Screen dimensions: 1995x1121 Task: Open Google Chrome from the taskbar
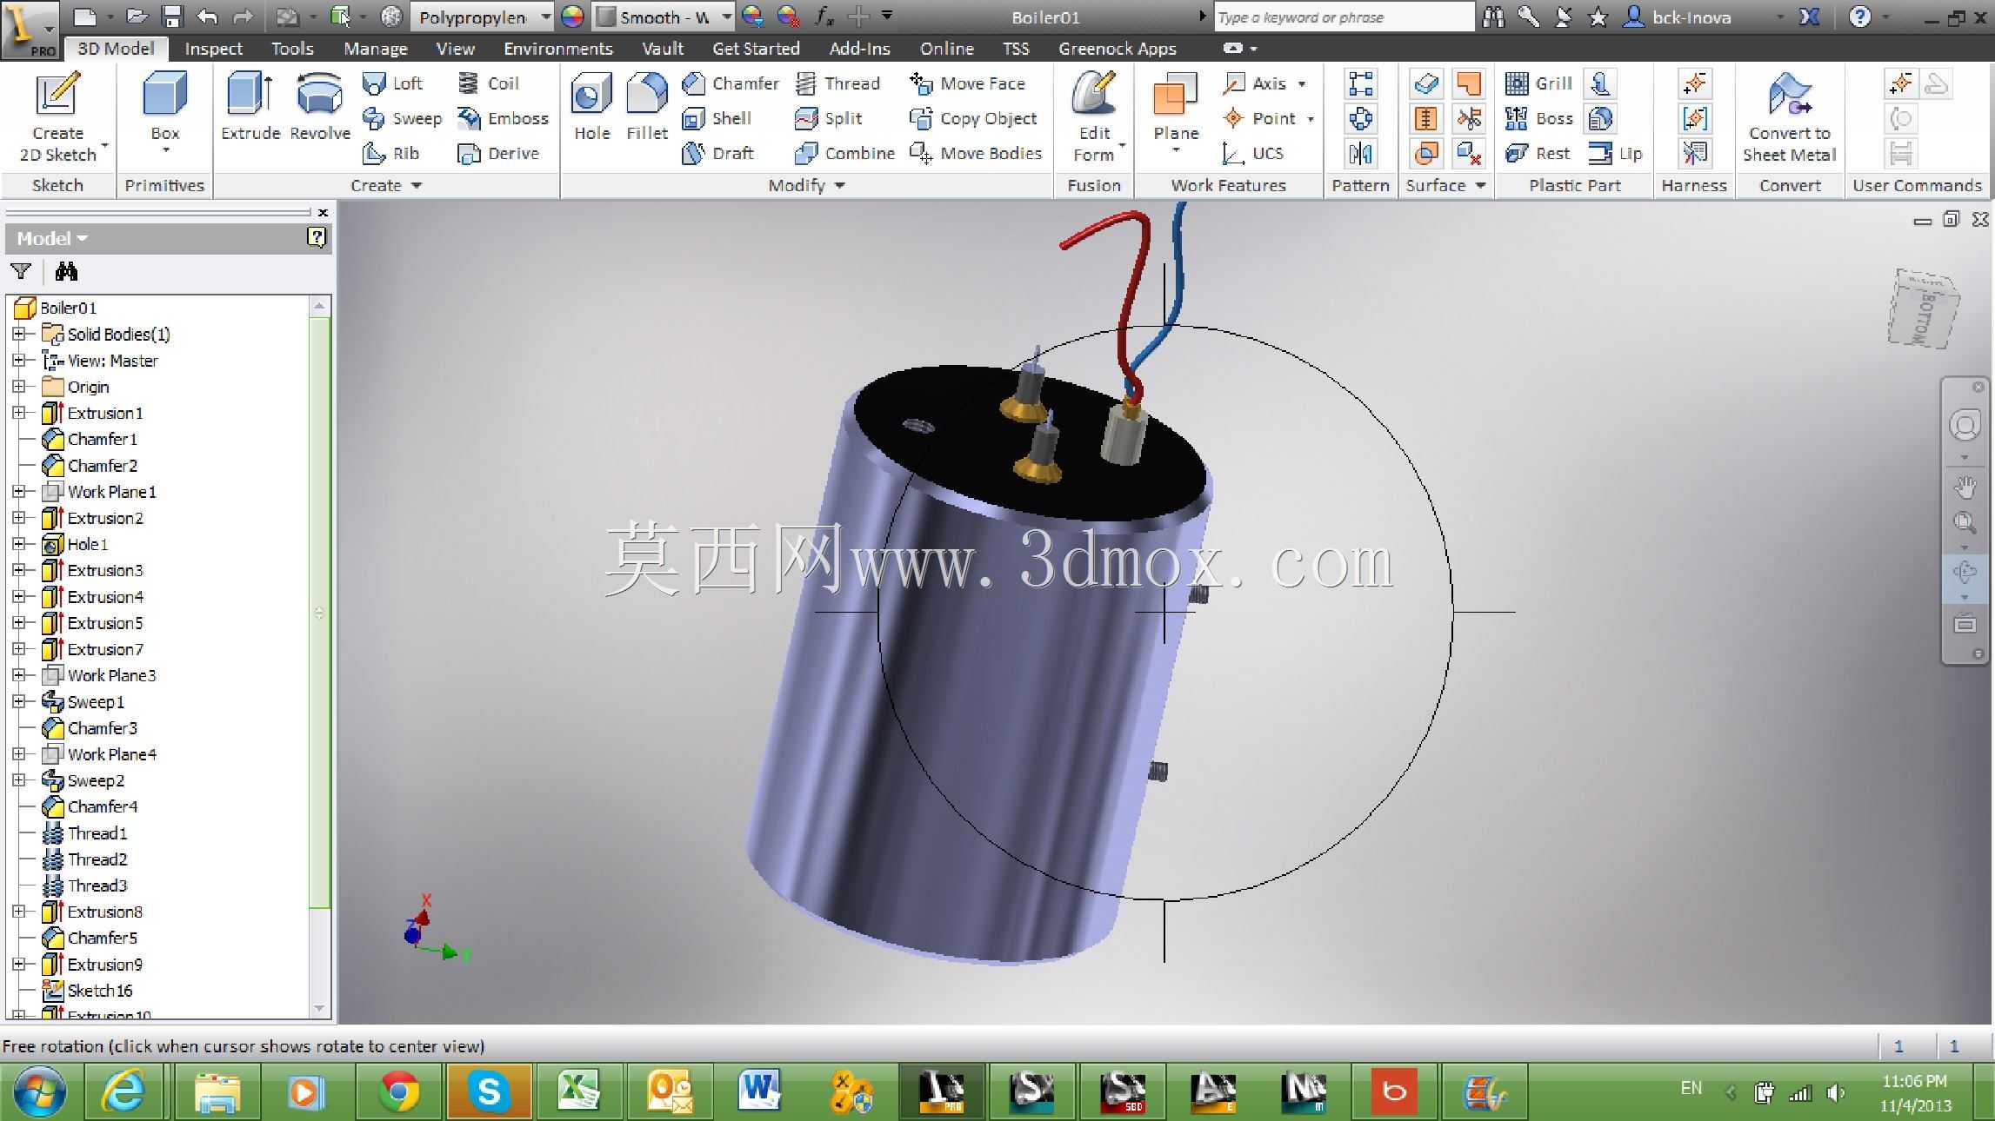tap(399, 1091)
